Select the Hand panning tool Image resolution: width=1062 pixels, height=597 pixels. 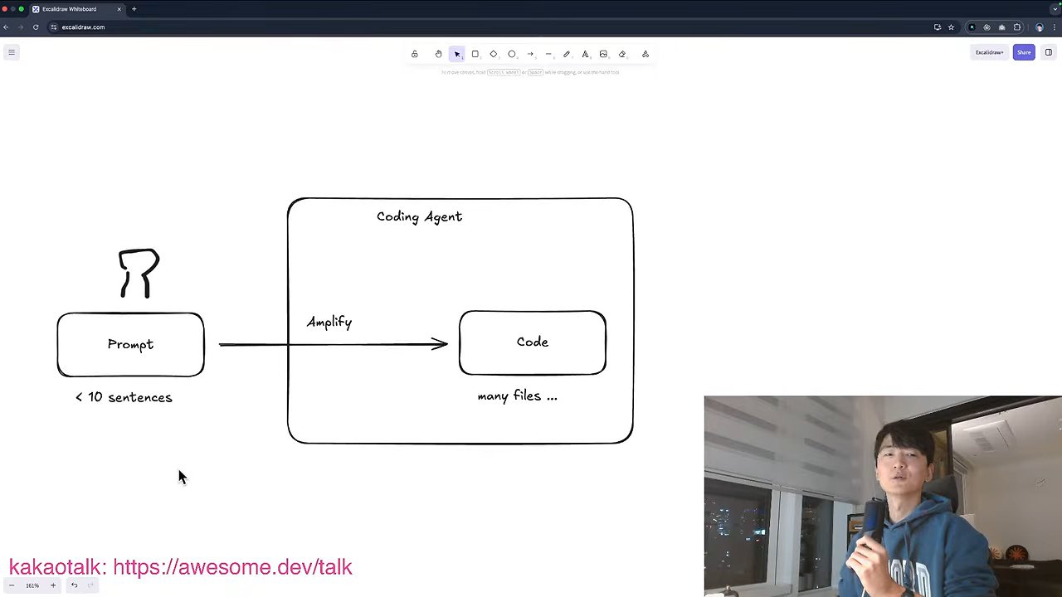[x=438, y=54]
